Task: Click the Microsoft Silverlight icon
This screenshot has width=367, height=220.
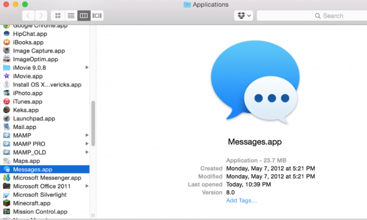Action: (x=7, y=195)
